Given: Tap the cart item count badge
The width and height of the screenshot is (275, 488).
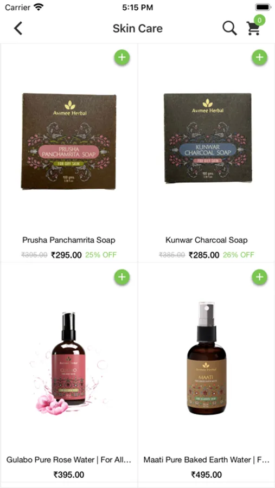Looking at the screenshot, I should (x=259, y=20).
